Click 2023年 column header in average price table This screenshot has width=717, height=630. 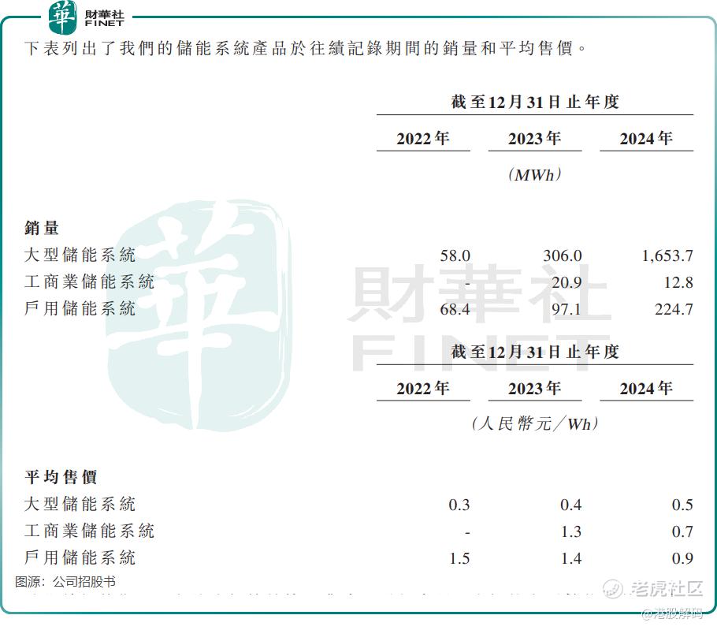(x=534, y=388)
